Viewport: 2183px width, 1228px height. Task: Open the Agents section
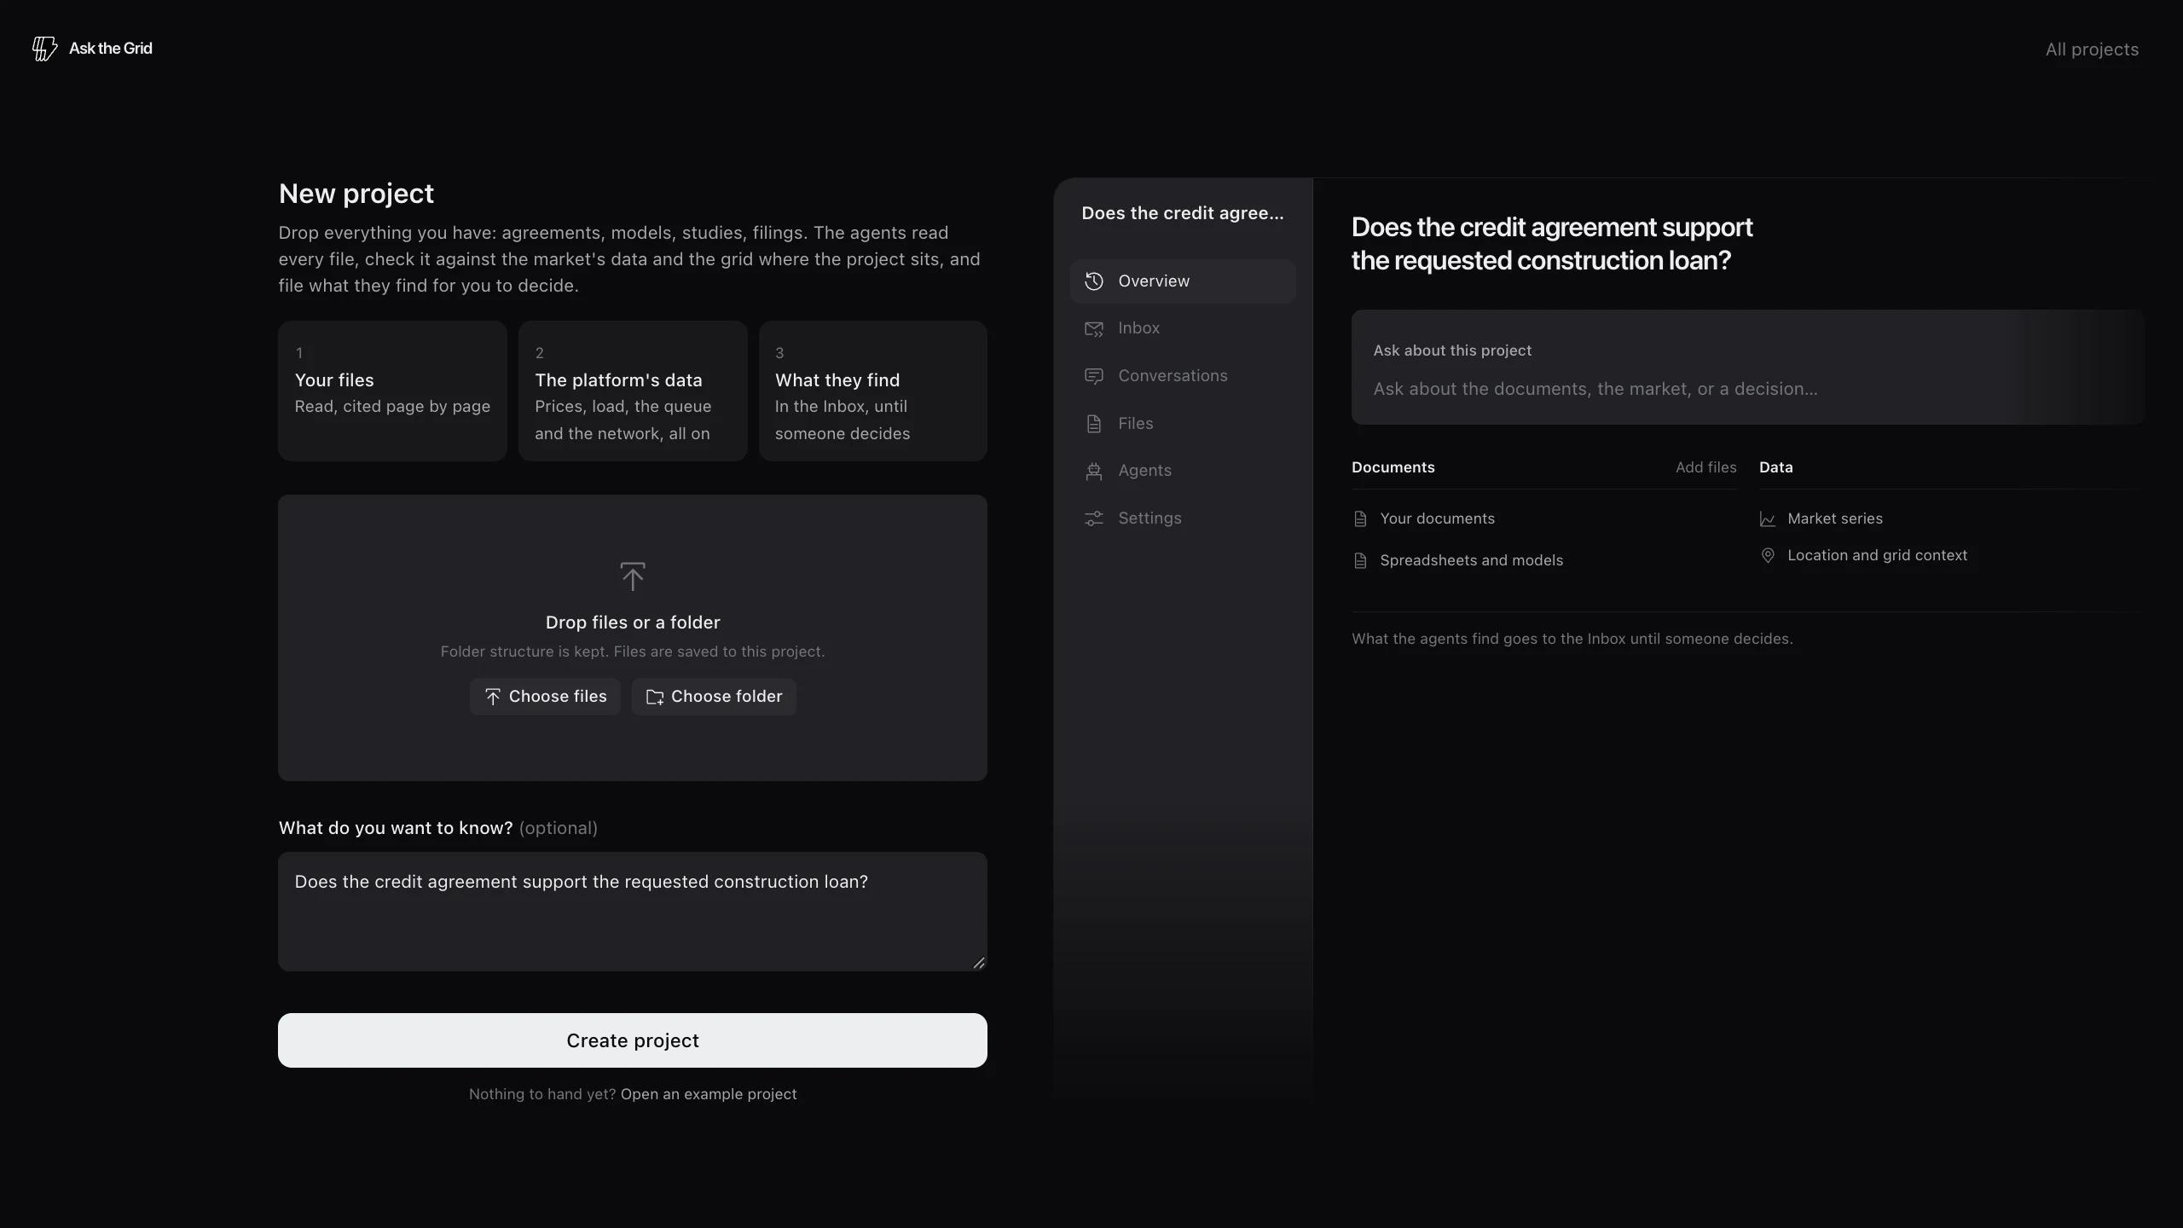(1183, 471)
